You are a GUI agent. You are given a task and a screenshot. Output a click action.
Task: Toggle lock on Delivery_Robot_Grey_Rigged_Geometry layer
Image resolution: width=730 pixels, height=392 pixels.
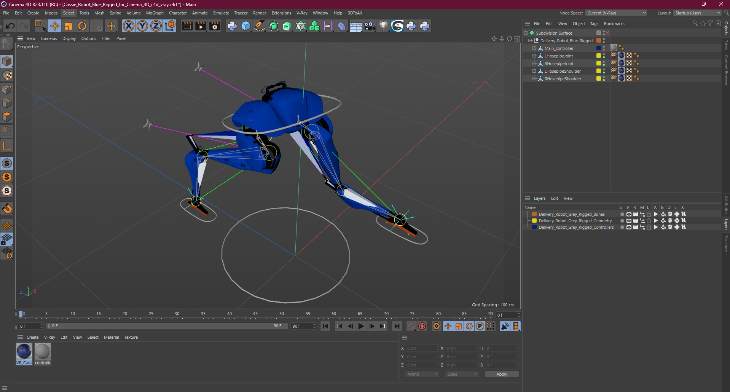[x=649, y=221]
